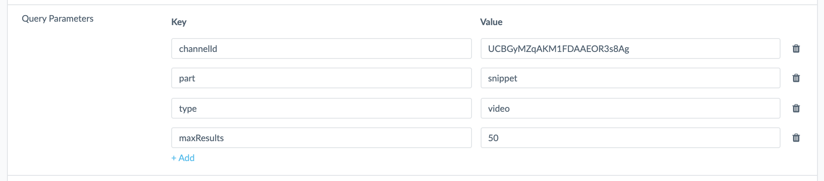Viewport: 824px width, 181px height.
Task: Click the Value column header
Action: coord(491,22)
